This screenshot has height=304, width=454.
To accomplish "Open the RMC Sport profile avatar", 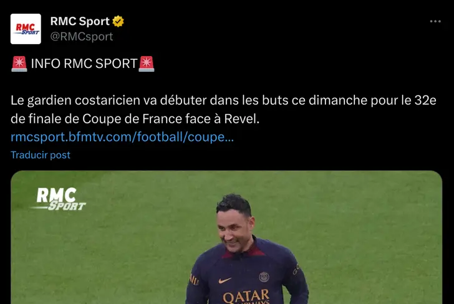I will click(x=26, y=29).
